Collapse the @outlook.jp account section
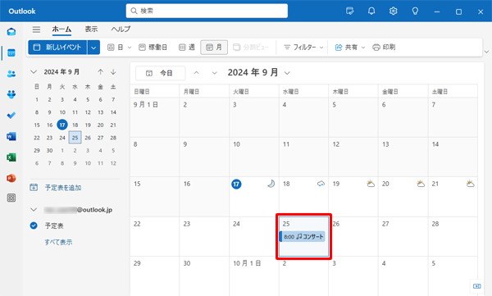 coord(34,209)
